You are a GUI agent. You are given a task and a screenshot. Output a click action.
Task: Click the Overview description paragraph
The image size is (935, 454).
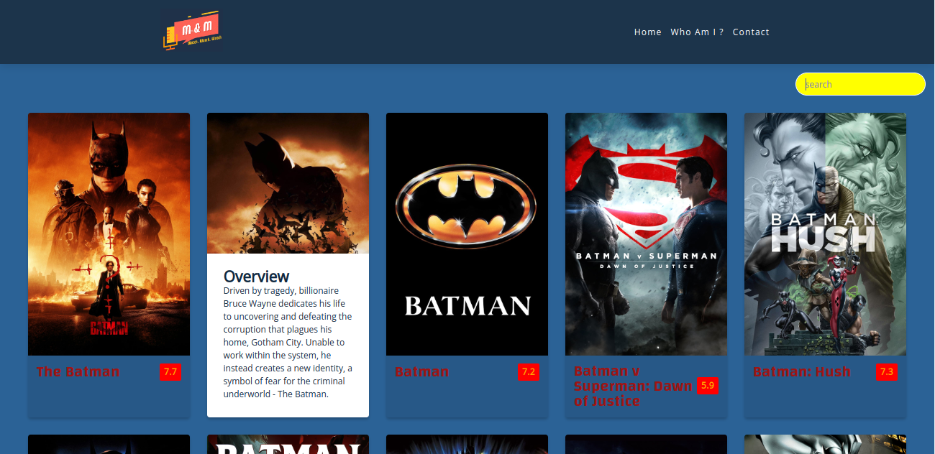(288, 343)
